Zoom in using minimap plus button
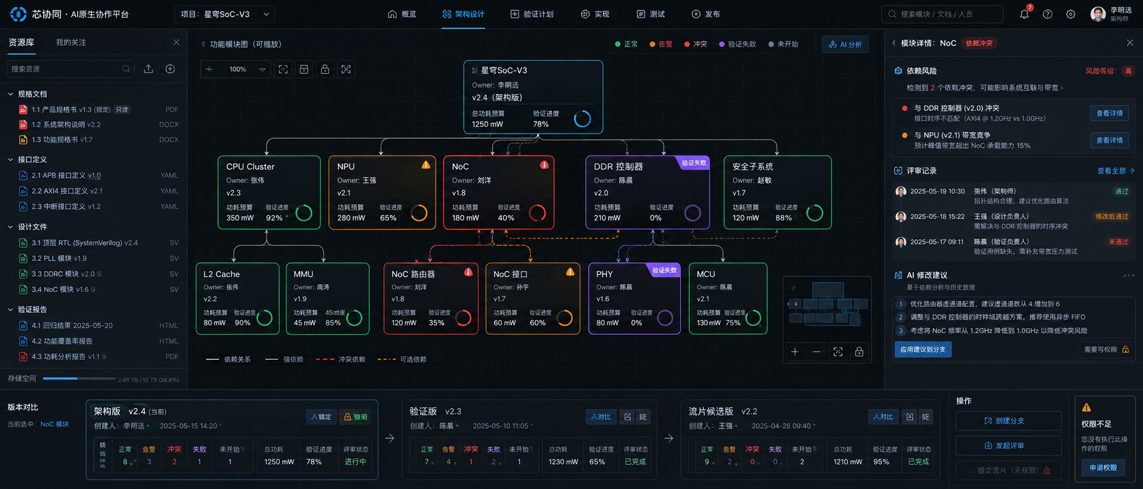1143x489 pixels. [795, 352]
